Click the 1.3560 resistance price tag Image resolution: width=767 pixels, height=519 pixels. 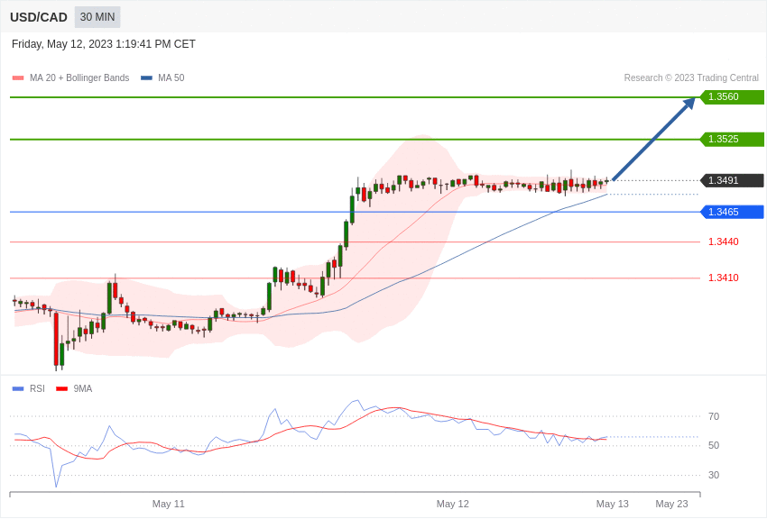(732, 96)
